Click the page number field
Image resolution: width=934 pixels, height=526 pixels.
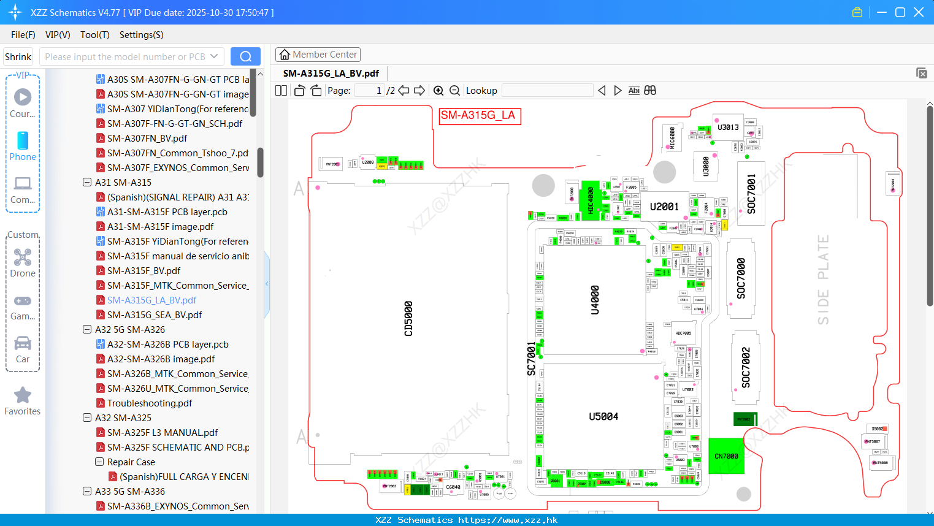coord(370,91)
